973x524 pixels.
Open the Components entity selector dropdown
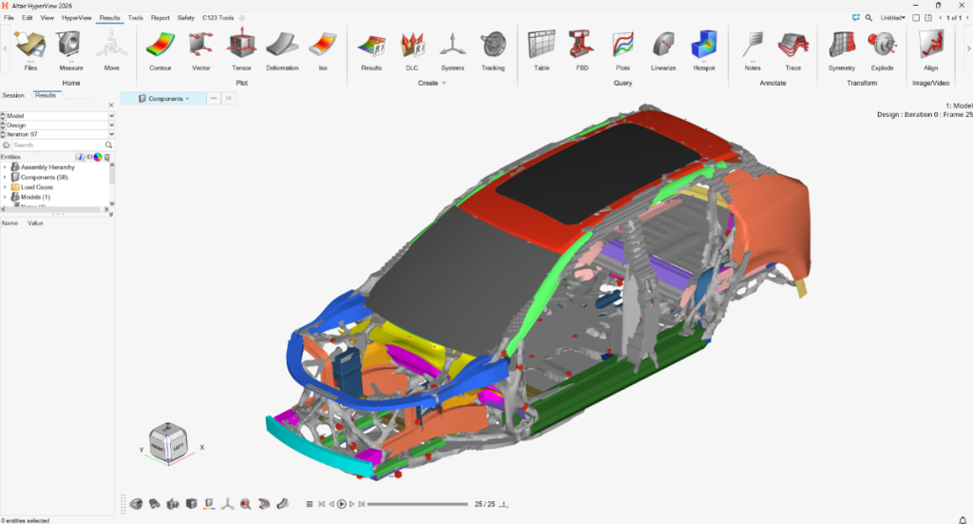click(163, 99)
